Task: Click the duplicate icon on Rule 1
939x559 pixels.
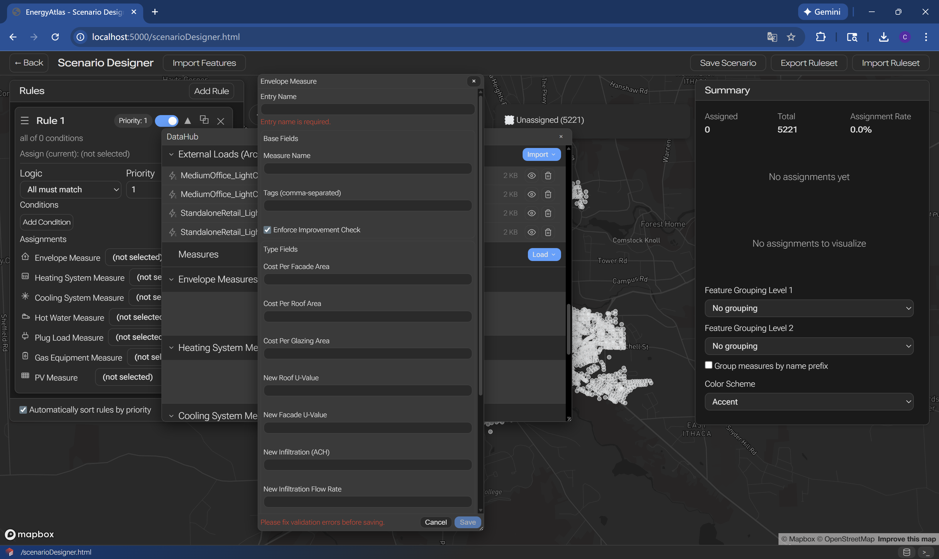Action: [x=204, y=120]
